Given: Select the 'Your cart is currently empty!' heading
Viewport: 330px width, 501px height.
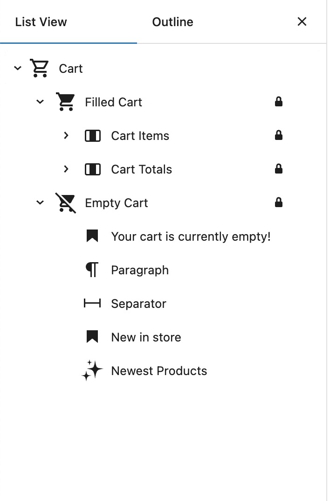Looking at the screenshot, I should click(191, 237).
